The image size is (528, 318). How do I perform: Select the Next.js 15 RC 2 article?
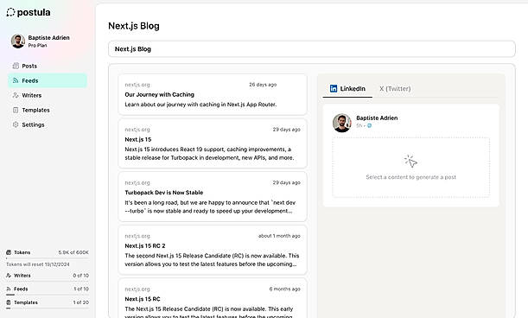[x=213, y=250]
